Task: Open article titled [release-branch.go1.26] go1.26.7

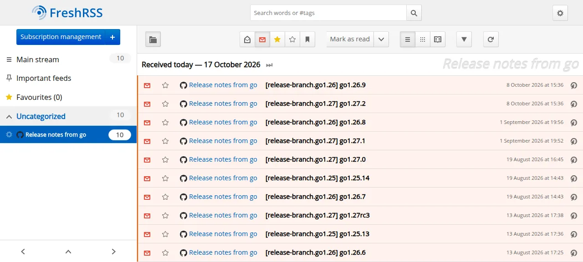Action: pos(316,197)
